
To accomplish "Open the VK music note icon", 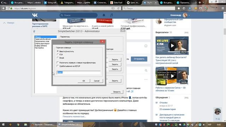I will click(112, 15).
